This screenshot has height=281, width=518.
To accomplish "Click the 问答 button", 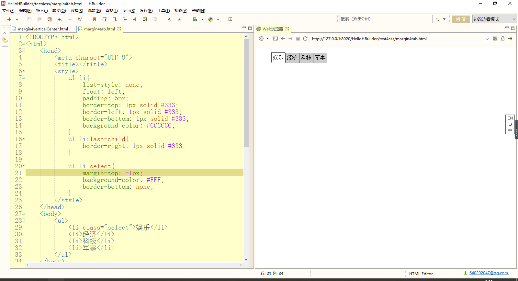I will click(x=461, y=19).
